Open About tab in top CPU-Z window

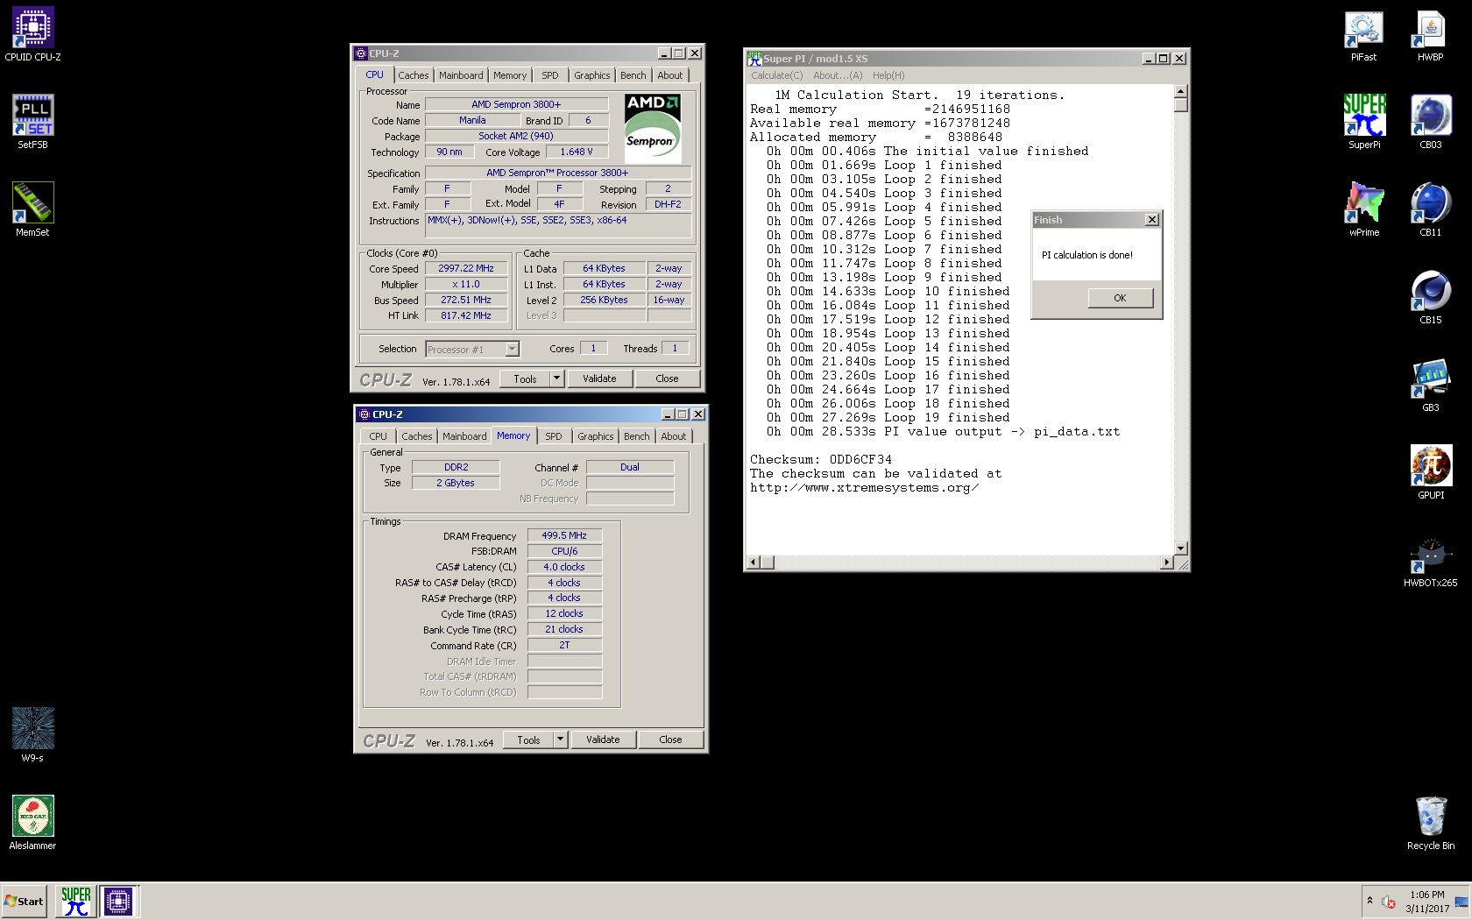click(x=670, y=75)
